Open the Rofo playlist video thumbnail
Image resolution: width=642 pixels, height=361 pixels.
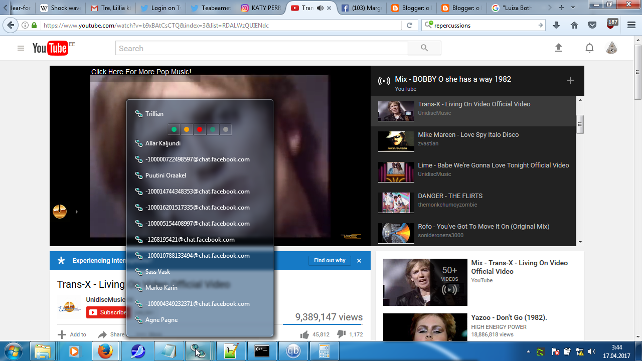pos(396,233)
